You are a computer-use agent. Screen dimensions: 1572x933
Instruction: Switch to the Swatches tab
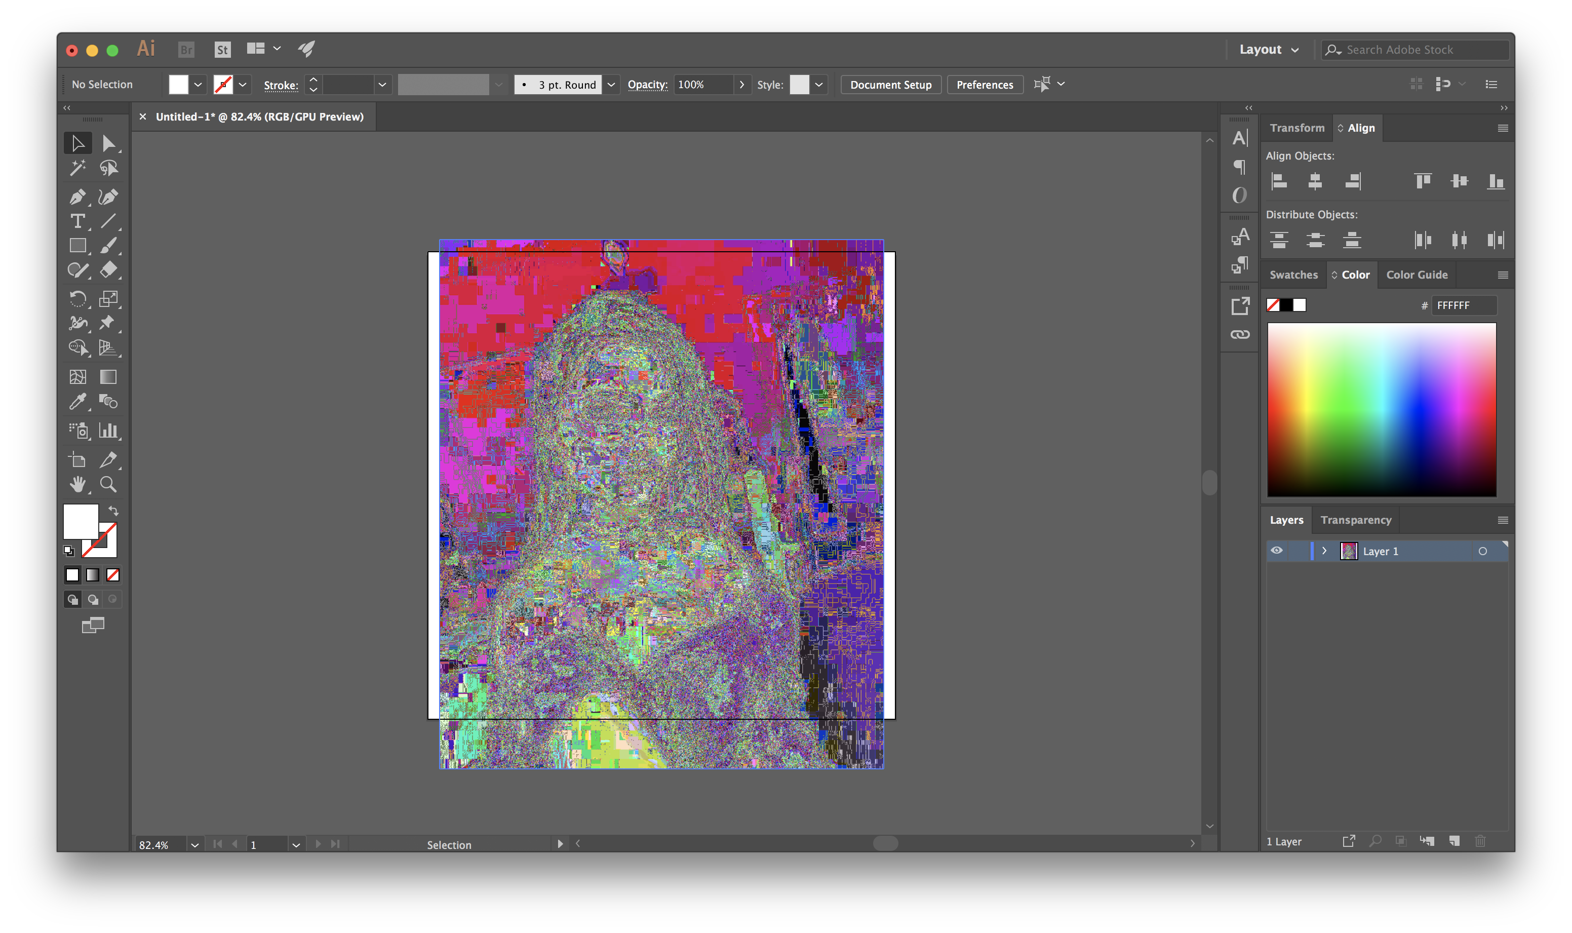point(1293,275)
